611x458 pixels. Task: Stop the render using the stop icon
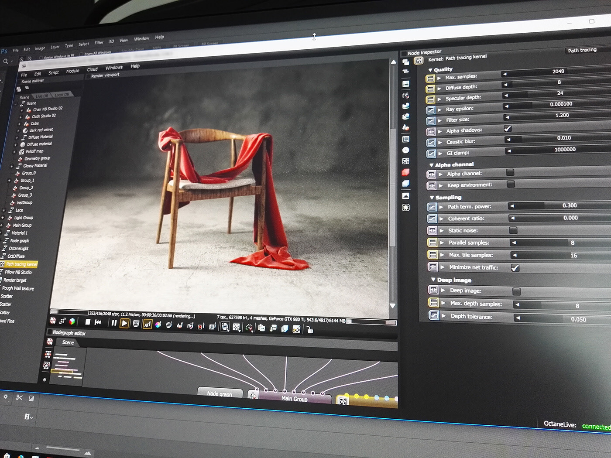[x=88, y=322]
